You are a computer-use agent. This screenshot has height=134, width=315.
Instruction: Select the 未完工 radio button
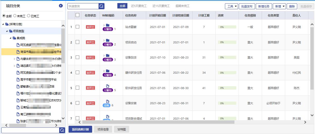[15, 16]
